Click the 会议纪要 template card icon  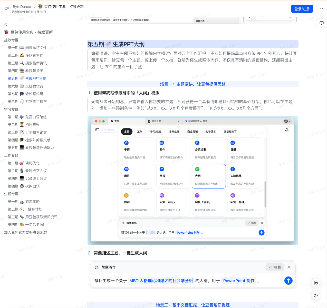click(197, 143)
